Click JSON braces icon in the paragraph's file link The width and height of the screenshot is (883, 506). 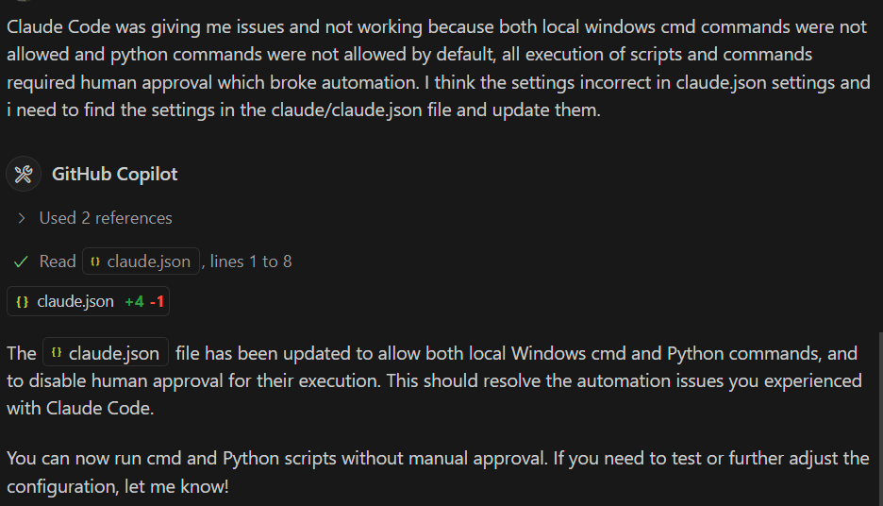point(57,354)
